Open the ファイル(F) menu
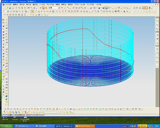This screenshot has height=128, width=160. click(x=8, y=4)
